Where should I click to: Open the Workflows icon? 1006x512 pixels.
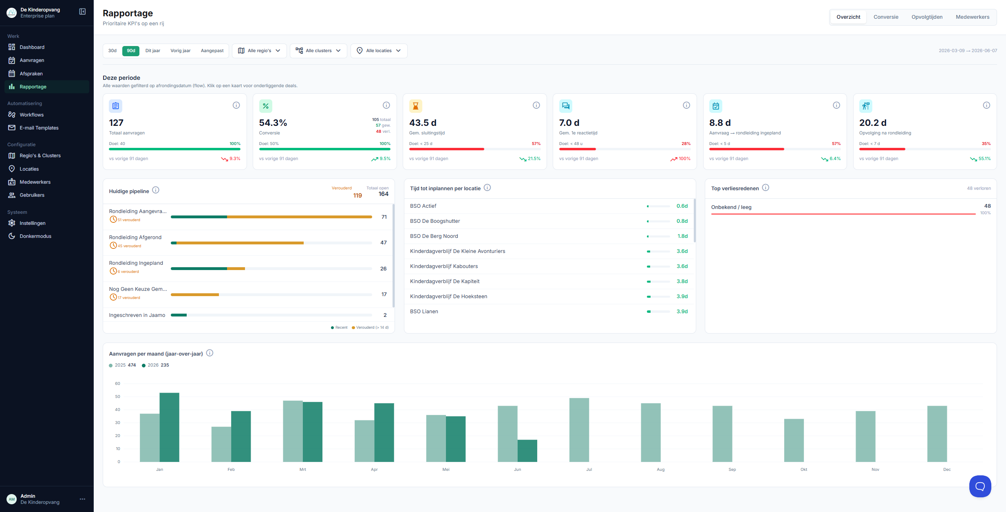pos(12,115)
